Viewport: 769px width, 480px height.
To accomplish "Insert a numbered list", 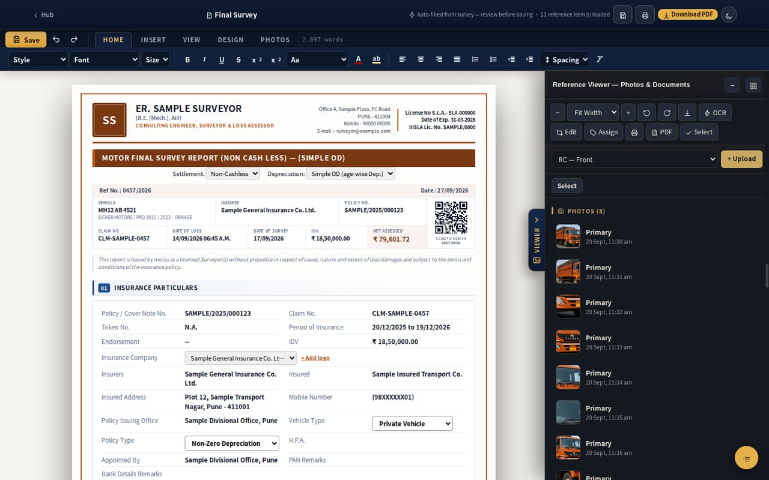I will click(493, 59).
